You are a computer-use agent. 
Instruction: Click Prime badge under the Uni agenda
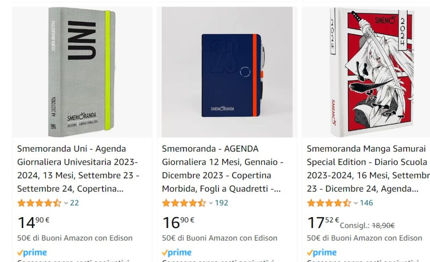[32, 252]
